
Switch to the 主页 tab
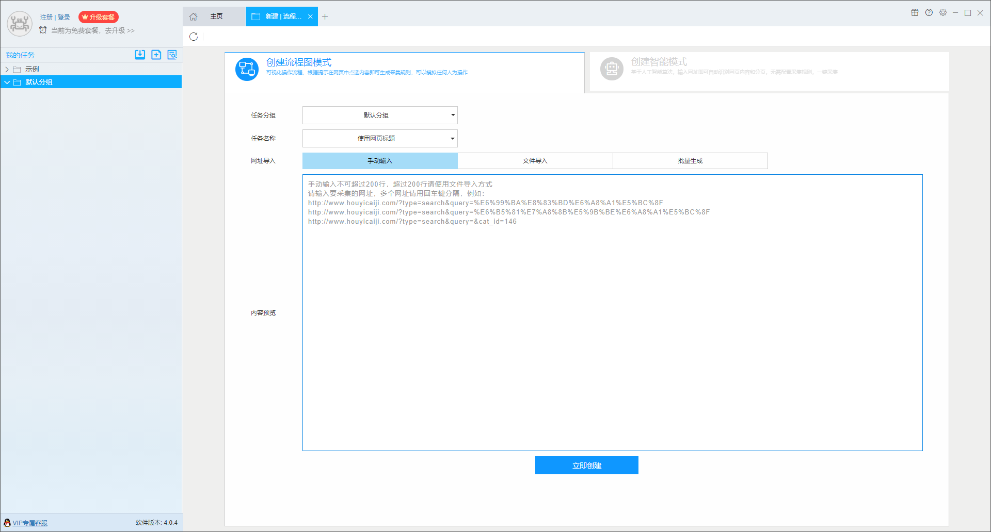[x=217, y=16]
